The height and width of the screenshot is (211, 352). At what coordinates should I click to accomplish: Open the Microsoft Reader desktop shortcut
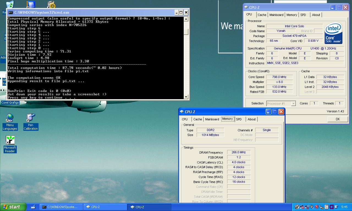(x=10, y=140)
